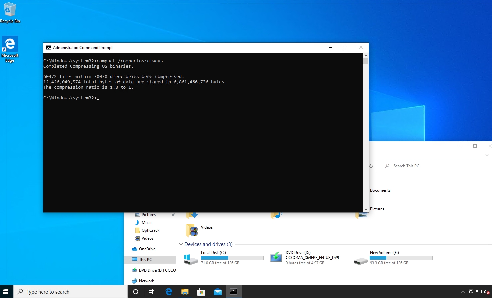
Task: Click the Explorer refresh button
Action: [371, 166]
